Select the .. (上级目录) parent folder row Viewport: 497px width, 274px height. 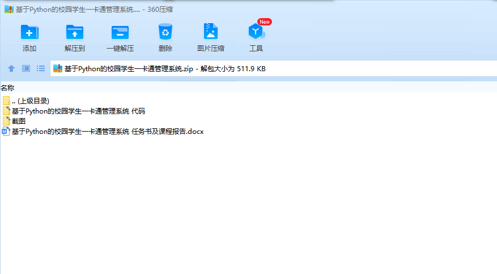[26, 101]
